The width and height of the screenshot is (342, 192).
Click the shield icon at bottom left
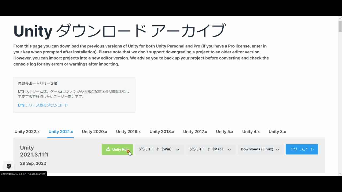pyautogui.click(x=9, y=166)
